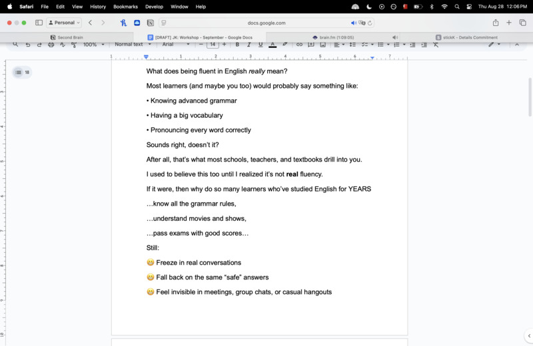Open the 100% zoom dropdown
Screen dimensions: 533x346
(x=94, y=45)
